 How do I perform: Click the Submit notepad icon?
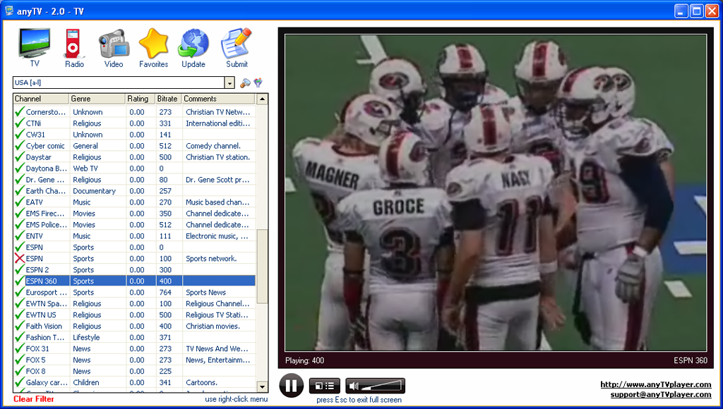(x=237, y=47)
